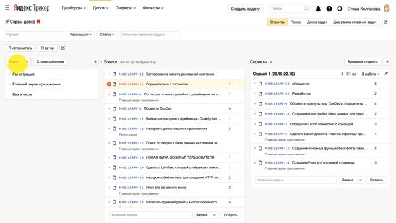Edit board via top-right pencil icon

pyautogui.click(x=385, y=22)
